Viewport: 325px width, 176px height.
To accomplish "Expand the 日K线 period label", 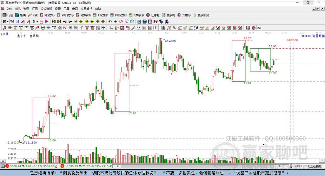I will pos(4,34).
